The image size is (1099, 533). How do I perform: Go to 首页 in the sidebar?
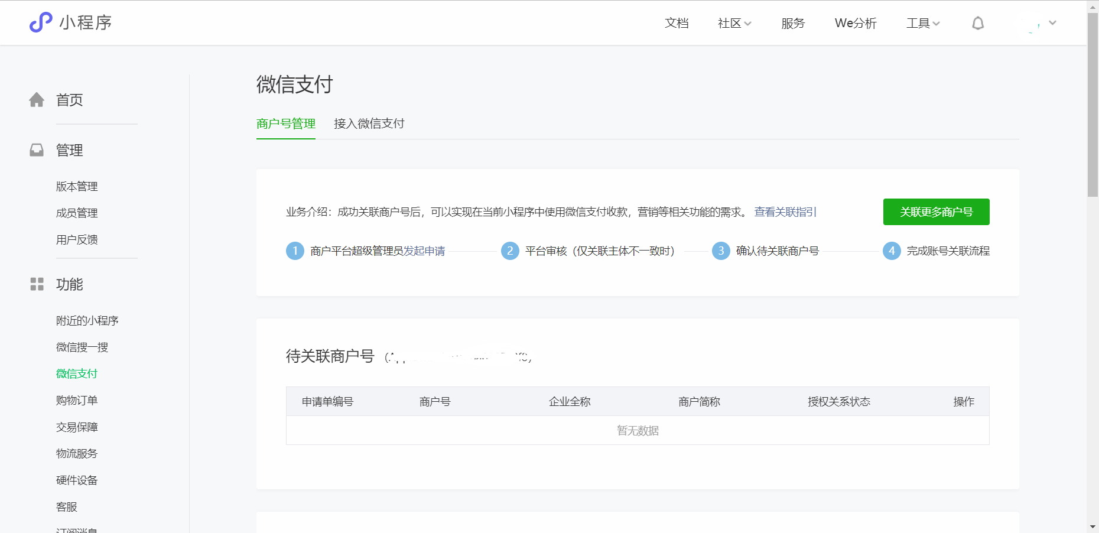[x=70, y=100]
